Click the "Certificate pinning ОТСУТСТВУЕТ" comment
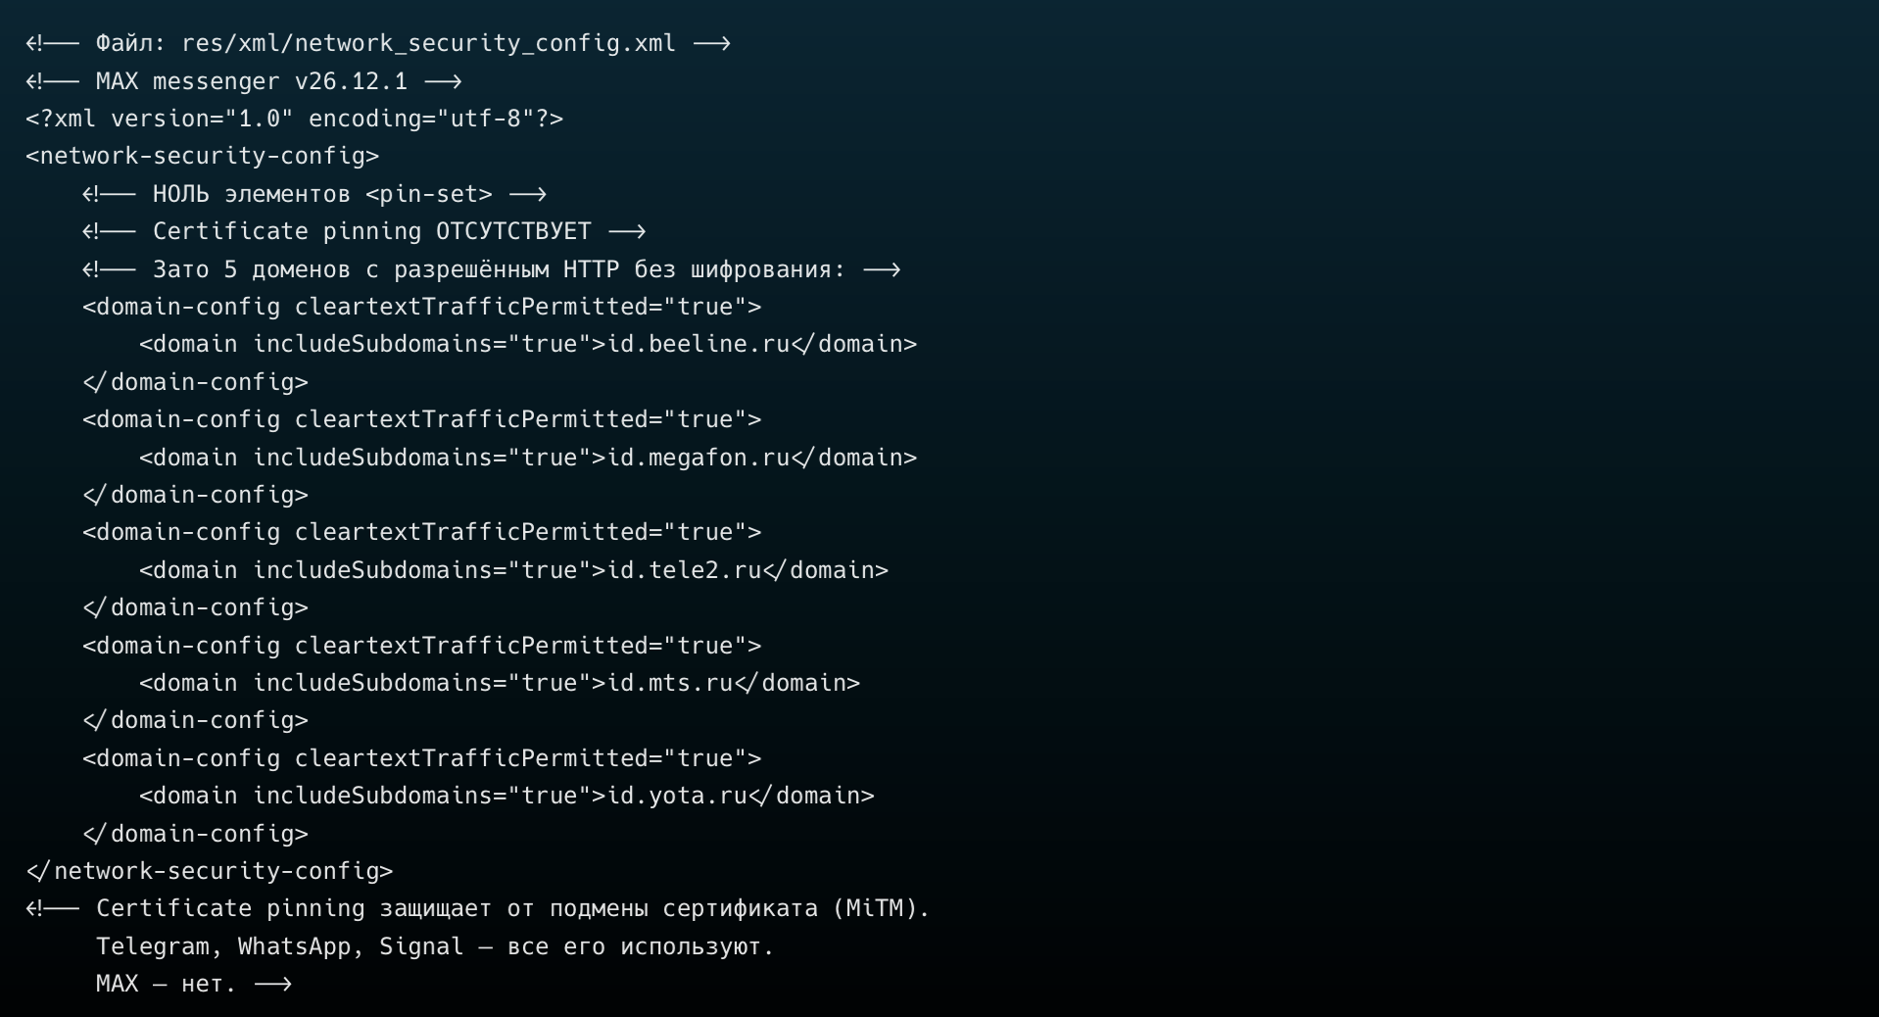This screenshot has width=1879, height=1017. pyautogui.click(x=371, y=231)
